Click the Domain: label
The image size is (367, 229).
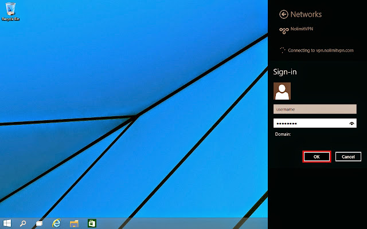[x=283, y=135]
